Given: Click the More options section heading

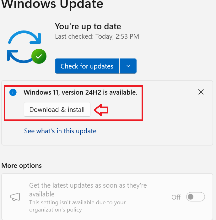Looking at the screenshot, I should [x=22, y=166].
